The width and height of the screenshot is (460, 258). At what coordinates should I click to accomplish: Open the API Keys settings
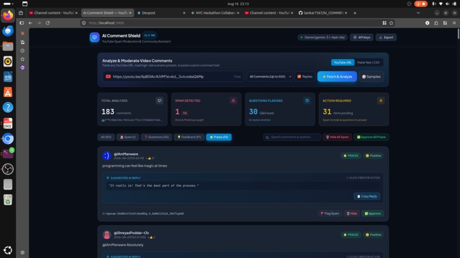361,38
